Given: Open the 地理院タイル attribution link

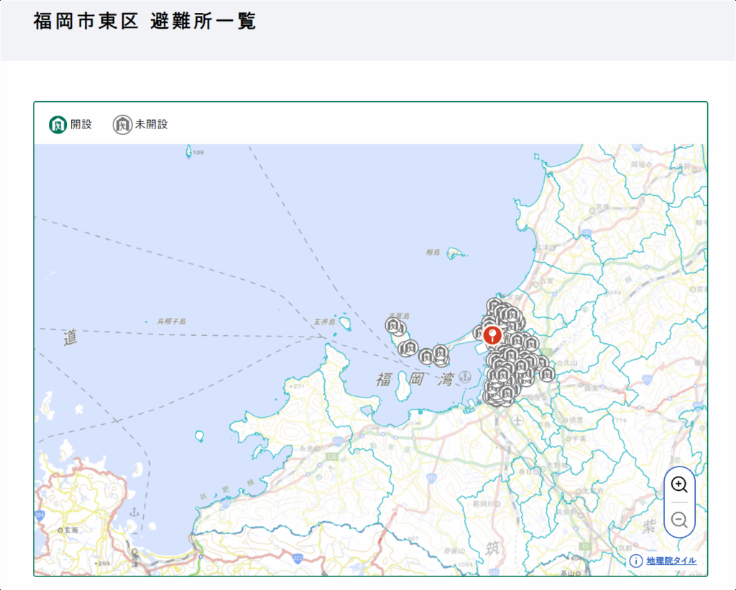Looking at the screenshot, I should [671, 561].
